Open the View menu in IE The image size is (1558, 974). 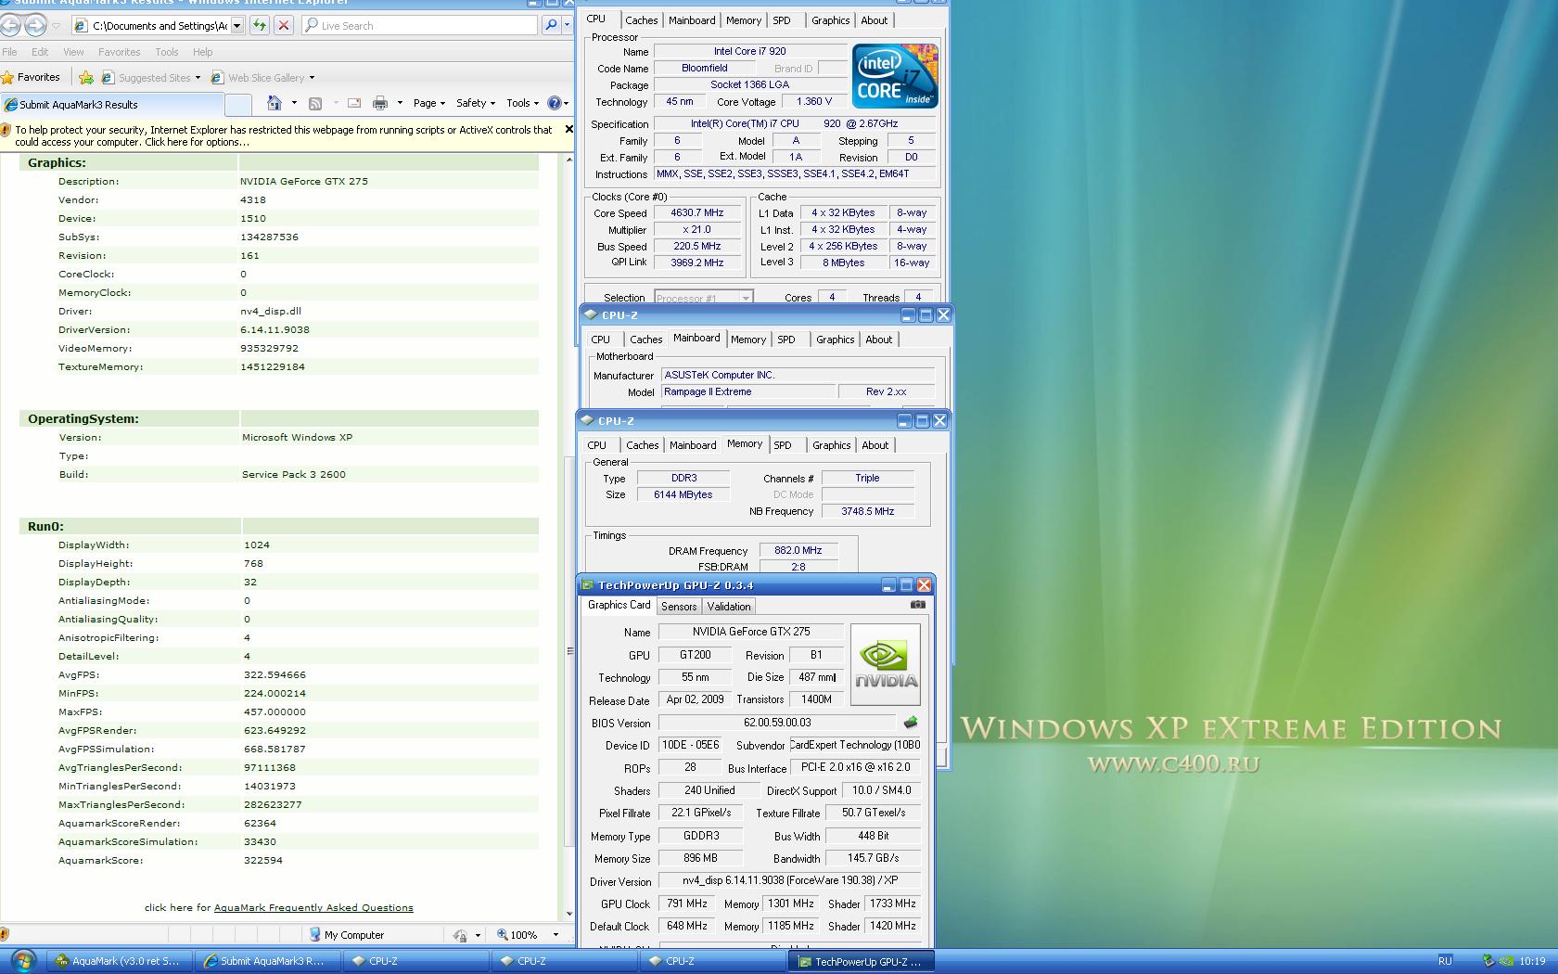pos(73,52)
